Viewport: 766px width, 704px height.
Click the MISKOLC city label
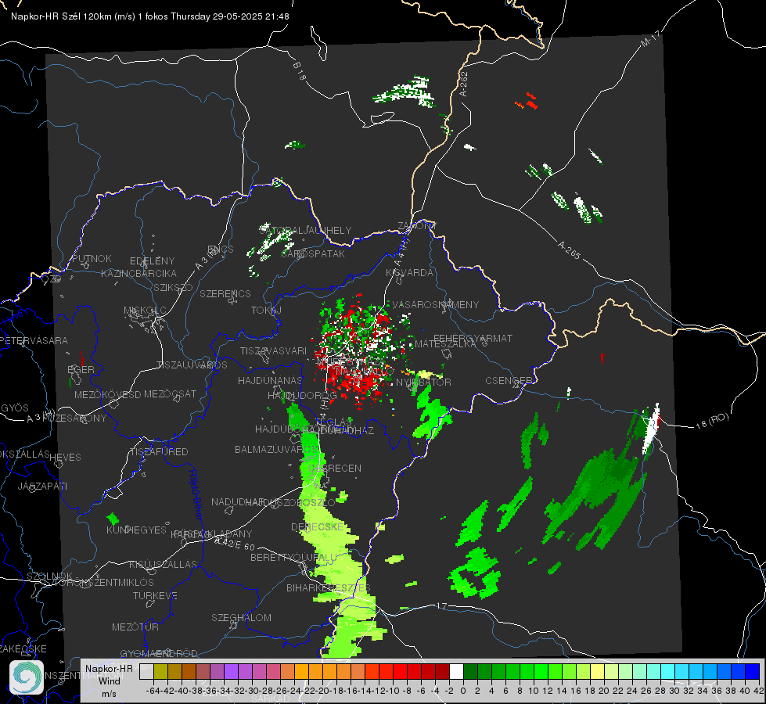145,311
